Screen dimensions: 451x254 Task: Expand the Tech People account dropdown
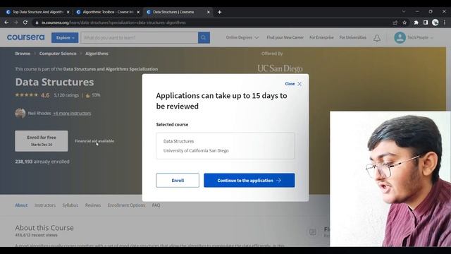click(x=420, y=37)
